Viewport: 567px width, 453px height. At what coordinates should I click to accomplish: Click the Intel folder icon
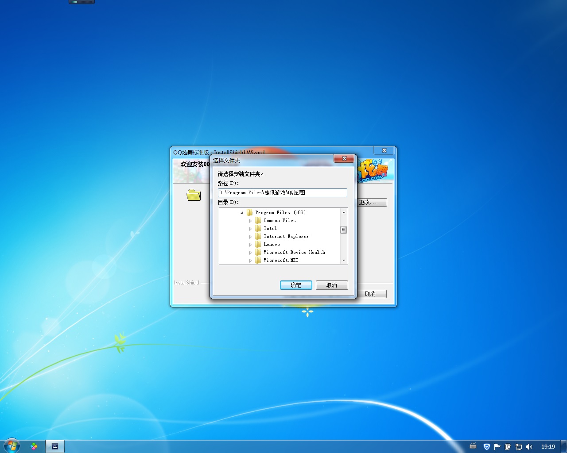tap(258, 228)
